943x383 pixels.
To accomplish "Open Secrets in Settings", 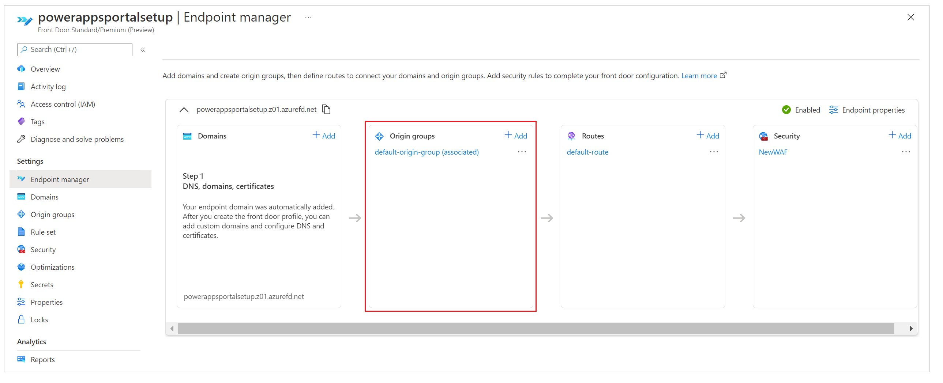I will pos(42,285).
